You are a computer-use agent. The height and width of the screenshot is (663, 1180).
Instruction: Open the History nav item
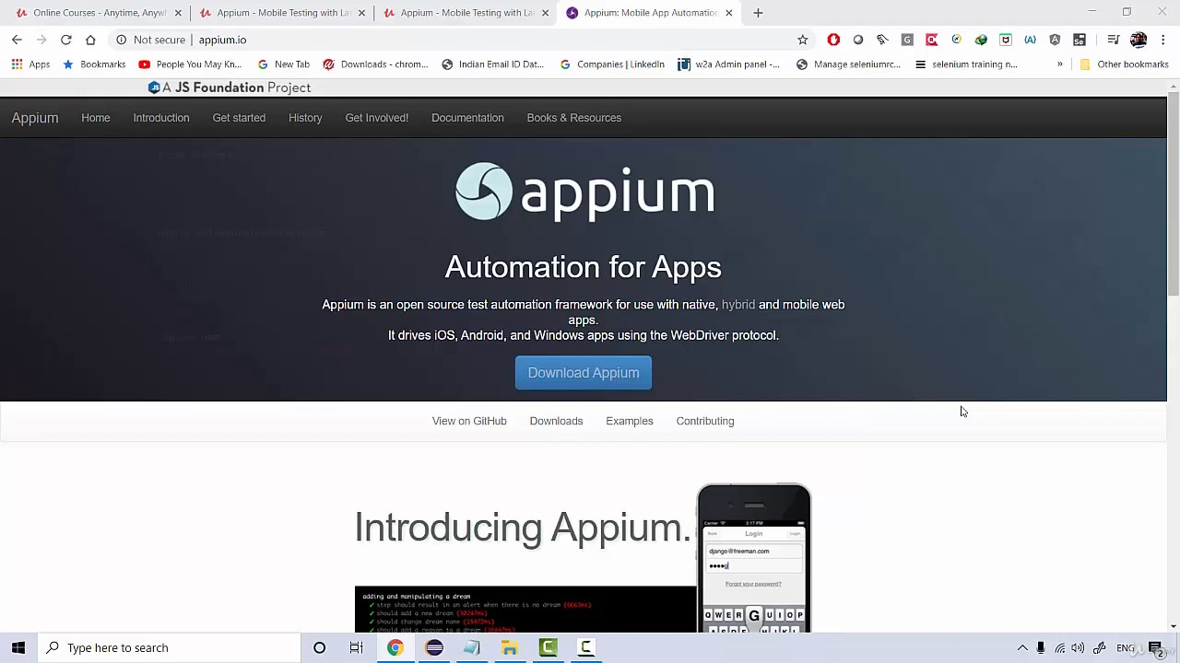[x=305, y=118]
